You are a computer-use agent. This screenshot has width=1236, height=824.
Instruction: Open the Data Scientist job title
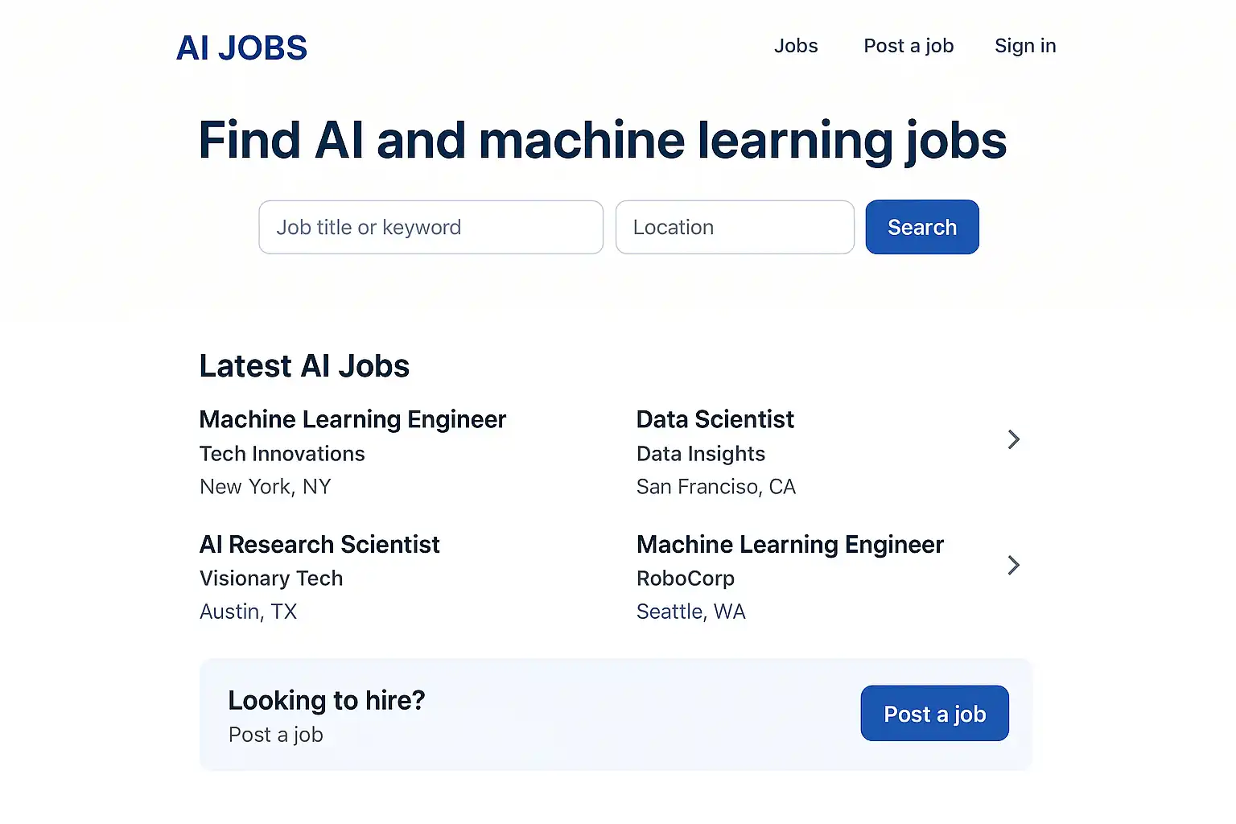(715, 419)
